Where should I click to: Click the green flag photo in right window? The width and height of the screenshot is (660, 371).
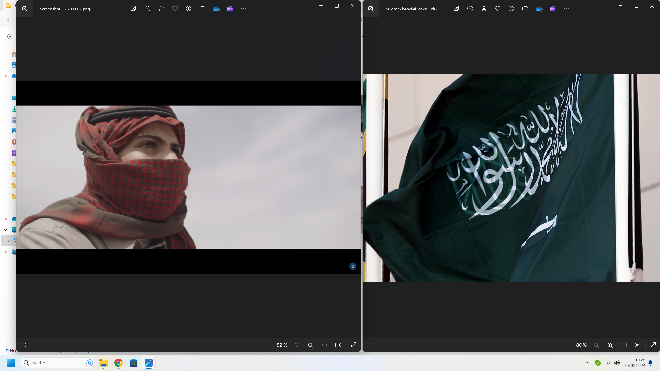[511, 178]
